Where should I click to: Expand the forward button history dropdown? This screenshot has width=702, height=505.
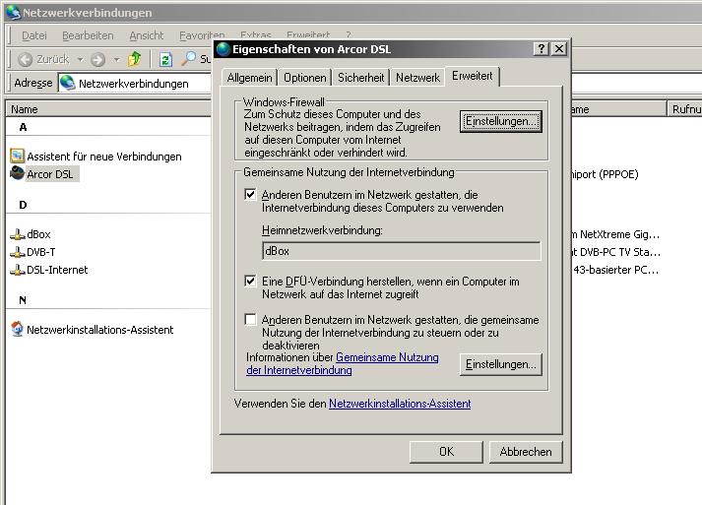(x=115, y=60)
